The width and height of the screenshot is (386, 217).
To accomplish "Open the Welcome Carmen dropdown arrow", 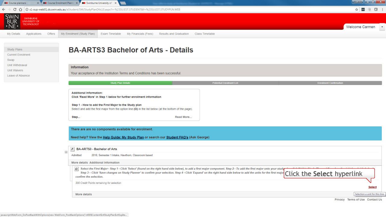I will pyautogui.click(x=382, y=27).
